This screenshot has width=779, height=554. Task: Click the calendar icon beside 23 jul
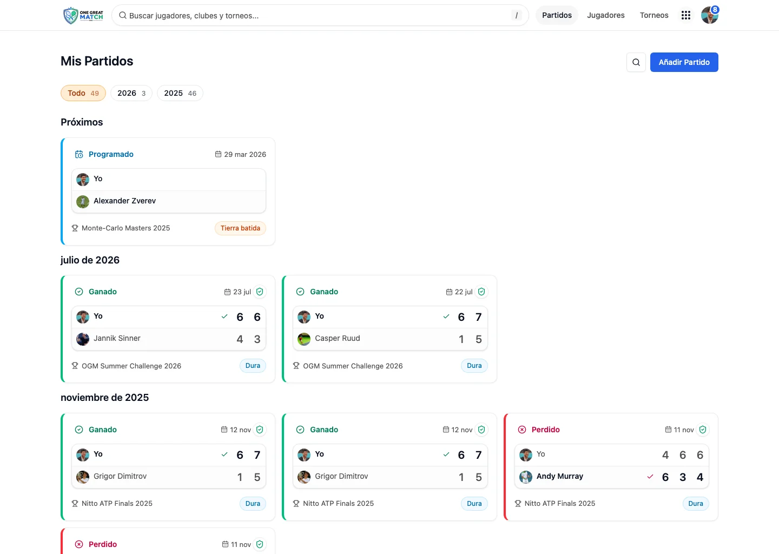click(x=227, y=292)
